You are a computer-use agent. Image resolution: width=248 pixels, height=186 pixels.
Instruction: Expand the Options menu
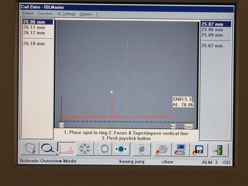coord(86,14)
